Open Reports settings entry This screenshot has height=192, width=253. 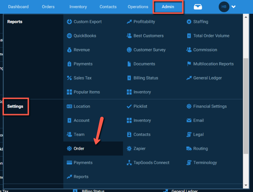pos(81,177)
